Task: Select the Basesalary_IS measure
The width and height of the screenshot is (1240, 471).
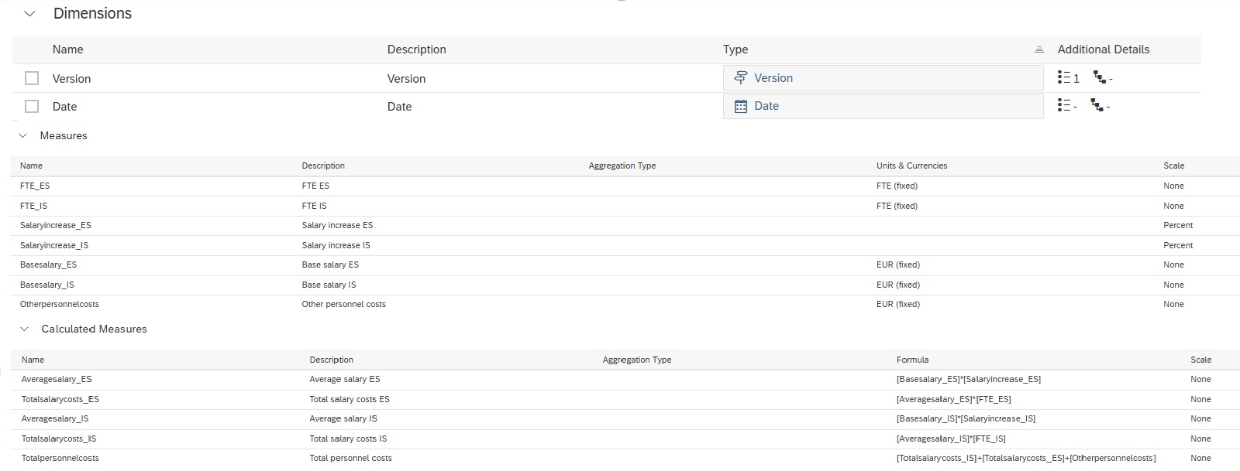Action: [46, 285]
